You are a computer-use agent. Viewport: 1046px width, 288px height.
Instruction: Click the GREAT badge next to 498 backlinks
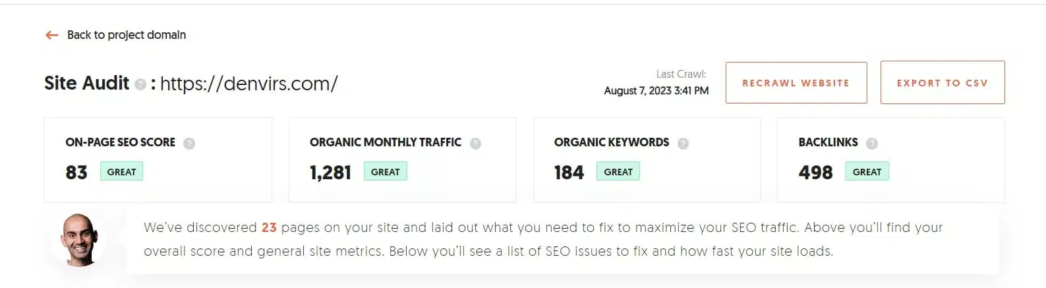pyautogui.click(x=867, y=171)
